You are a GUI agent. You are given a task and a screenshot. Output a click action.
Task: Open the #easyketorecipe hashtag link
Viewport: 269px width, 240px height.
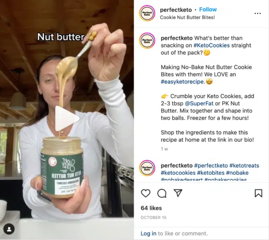tap(183, 82)
